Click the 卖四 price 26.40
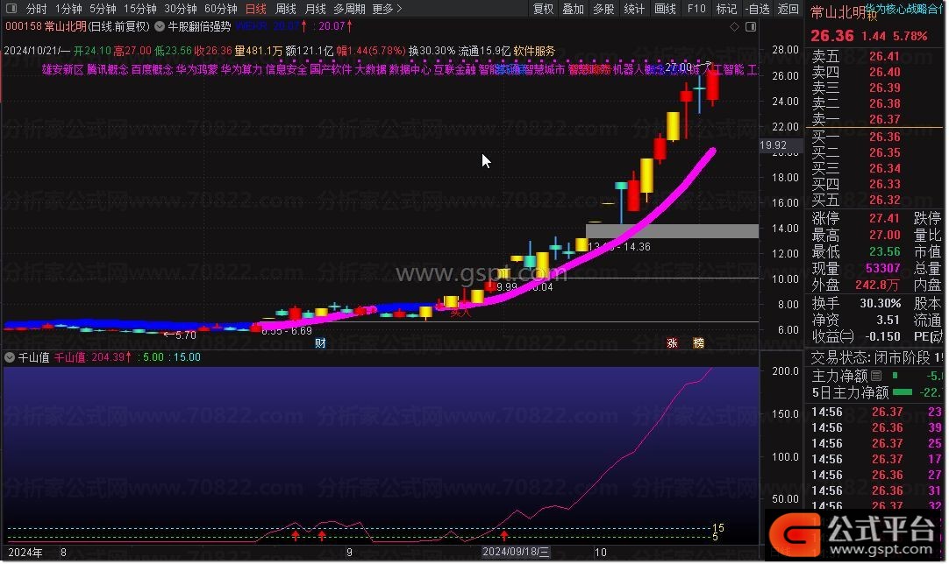 coord(884,72)
